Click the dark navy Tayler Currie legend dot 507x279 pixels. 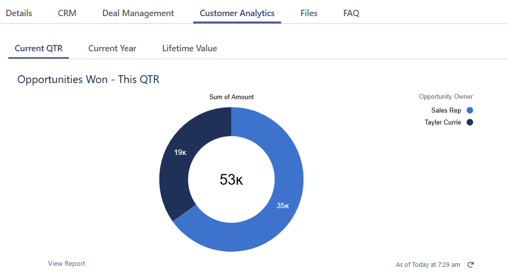coord(470,122)
